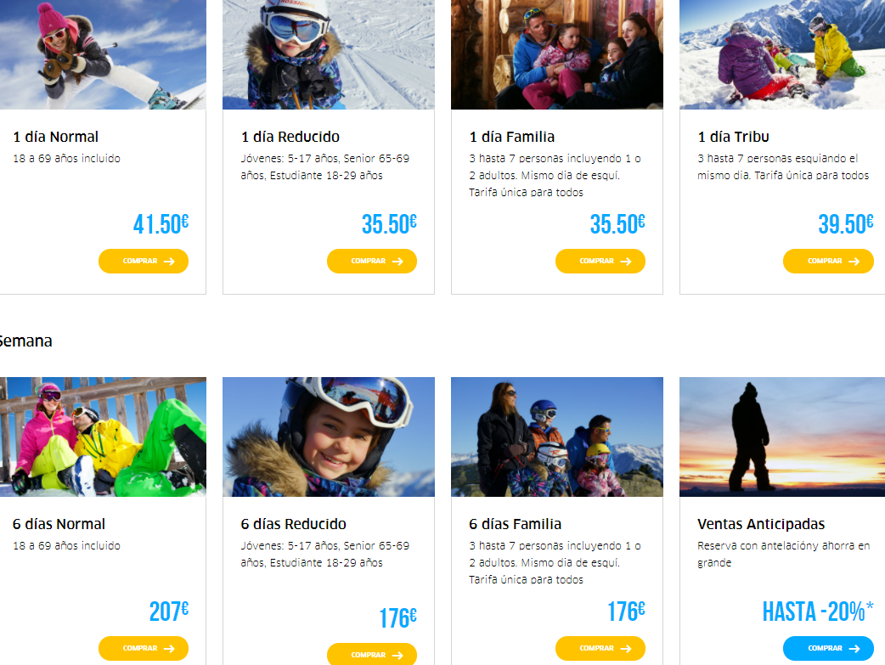Click the "1 día Tribu" title

(733, 137)
